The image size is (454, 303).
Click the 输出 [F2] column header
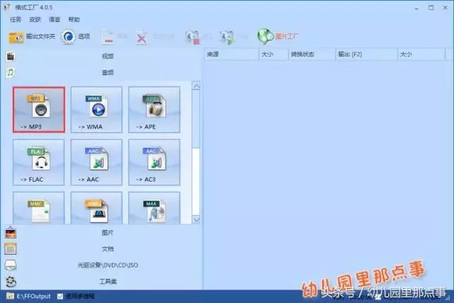(x=367, y=54)
